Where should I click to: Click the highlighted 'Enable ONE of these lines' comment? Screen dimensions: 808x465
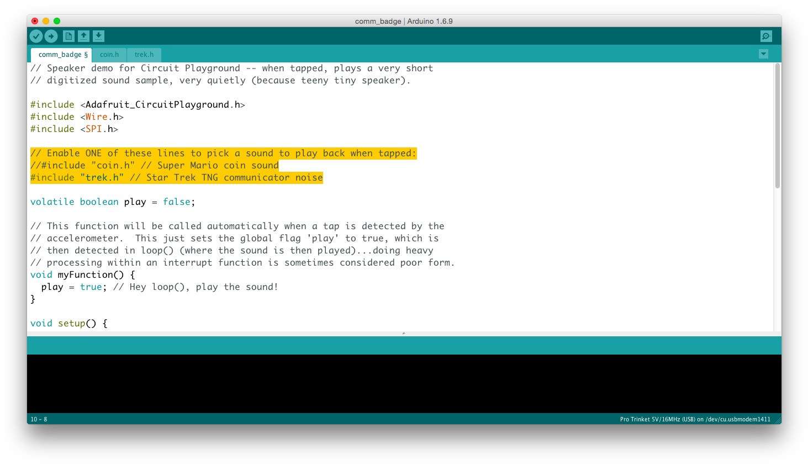click(223, 153)
